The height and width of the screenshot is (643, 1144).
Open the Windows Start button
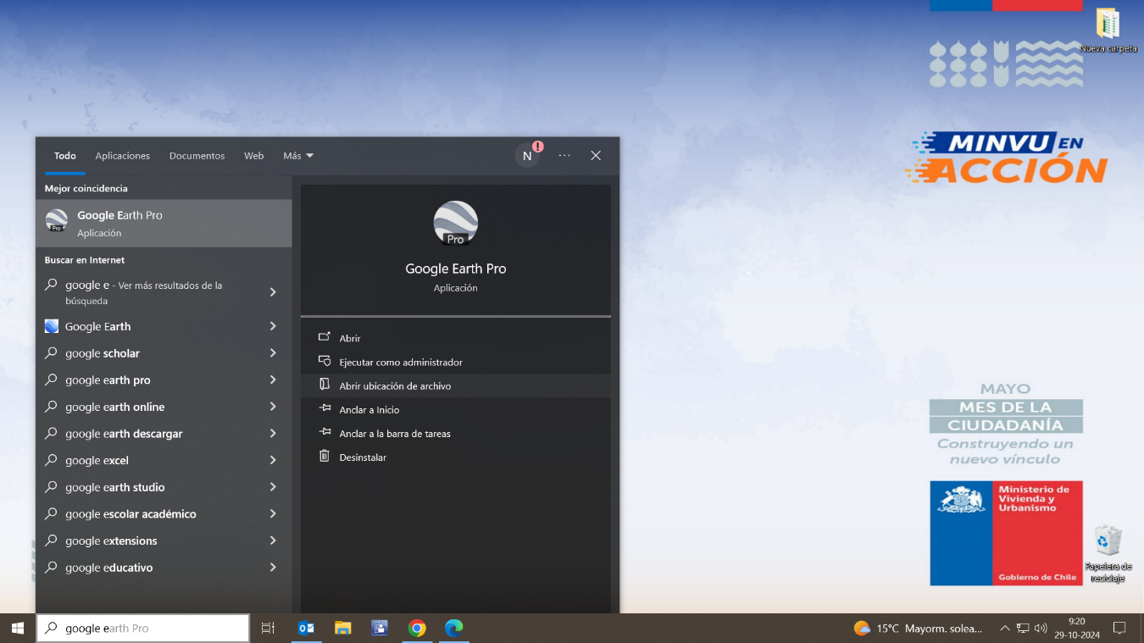point(18,628)
